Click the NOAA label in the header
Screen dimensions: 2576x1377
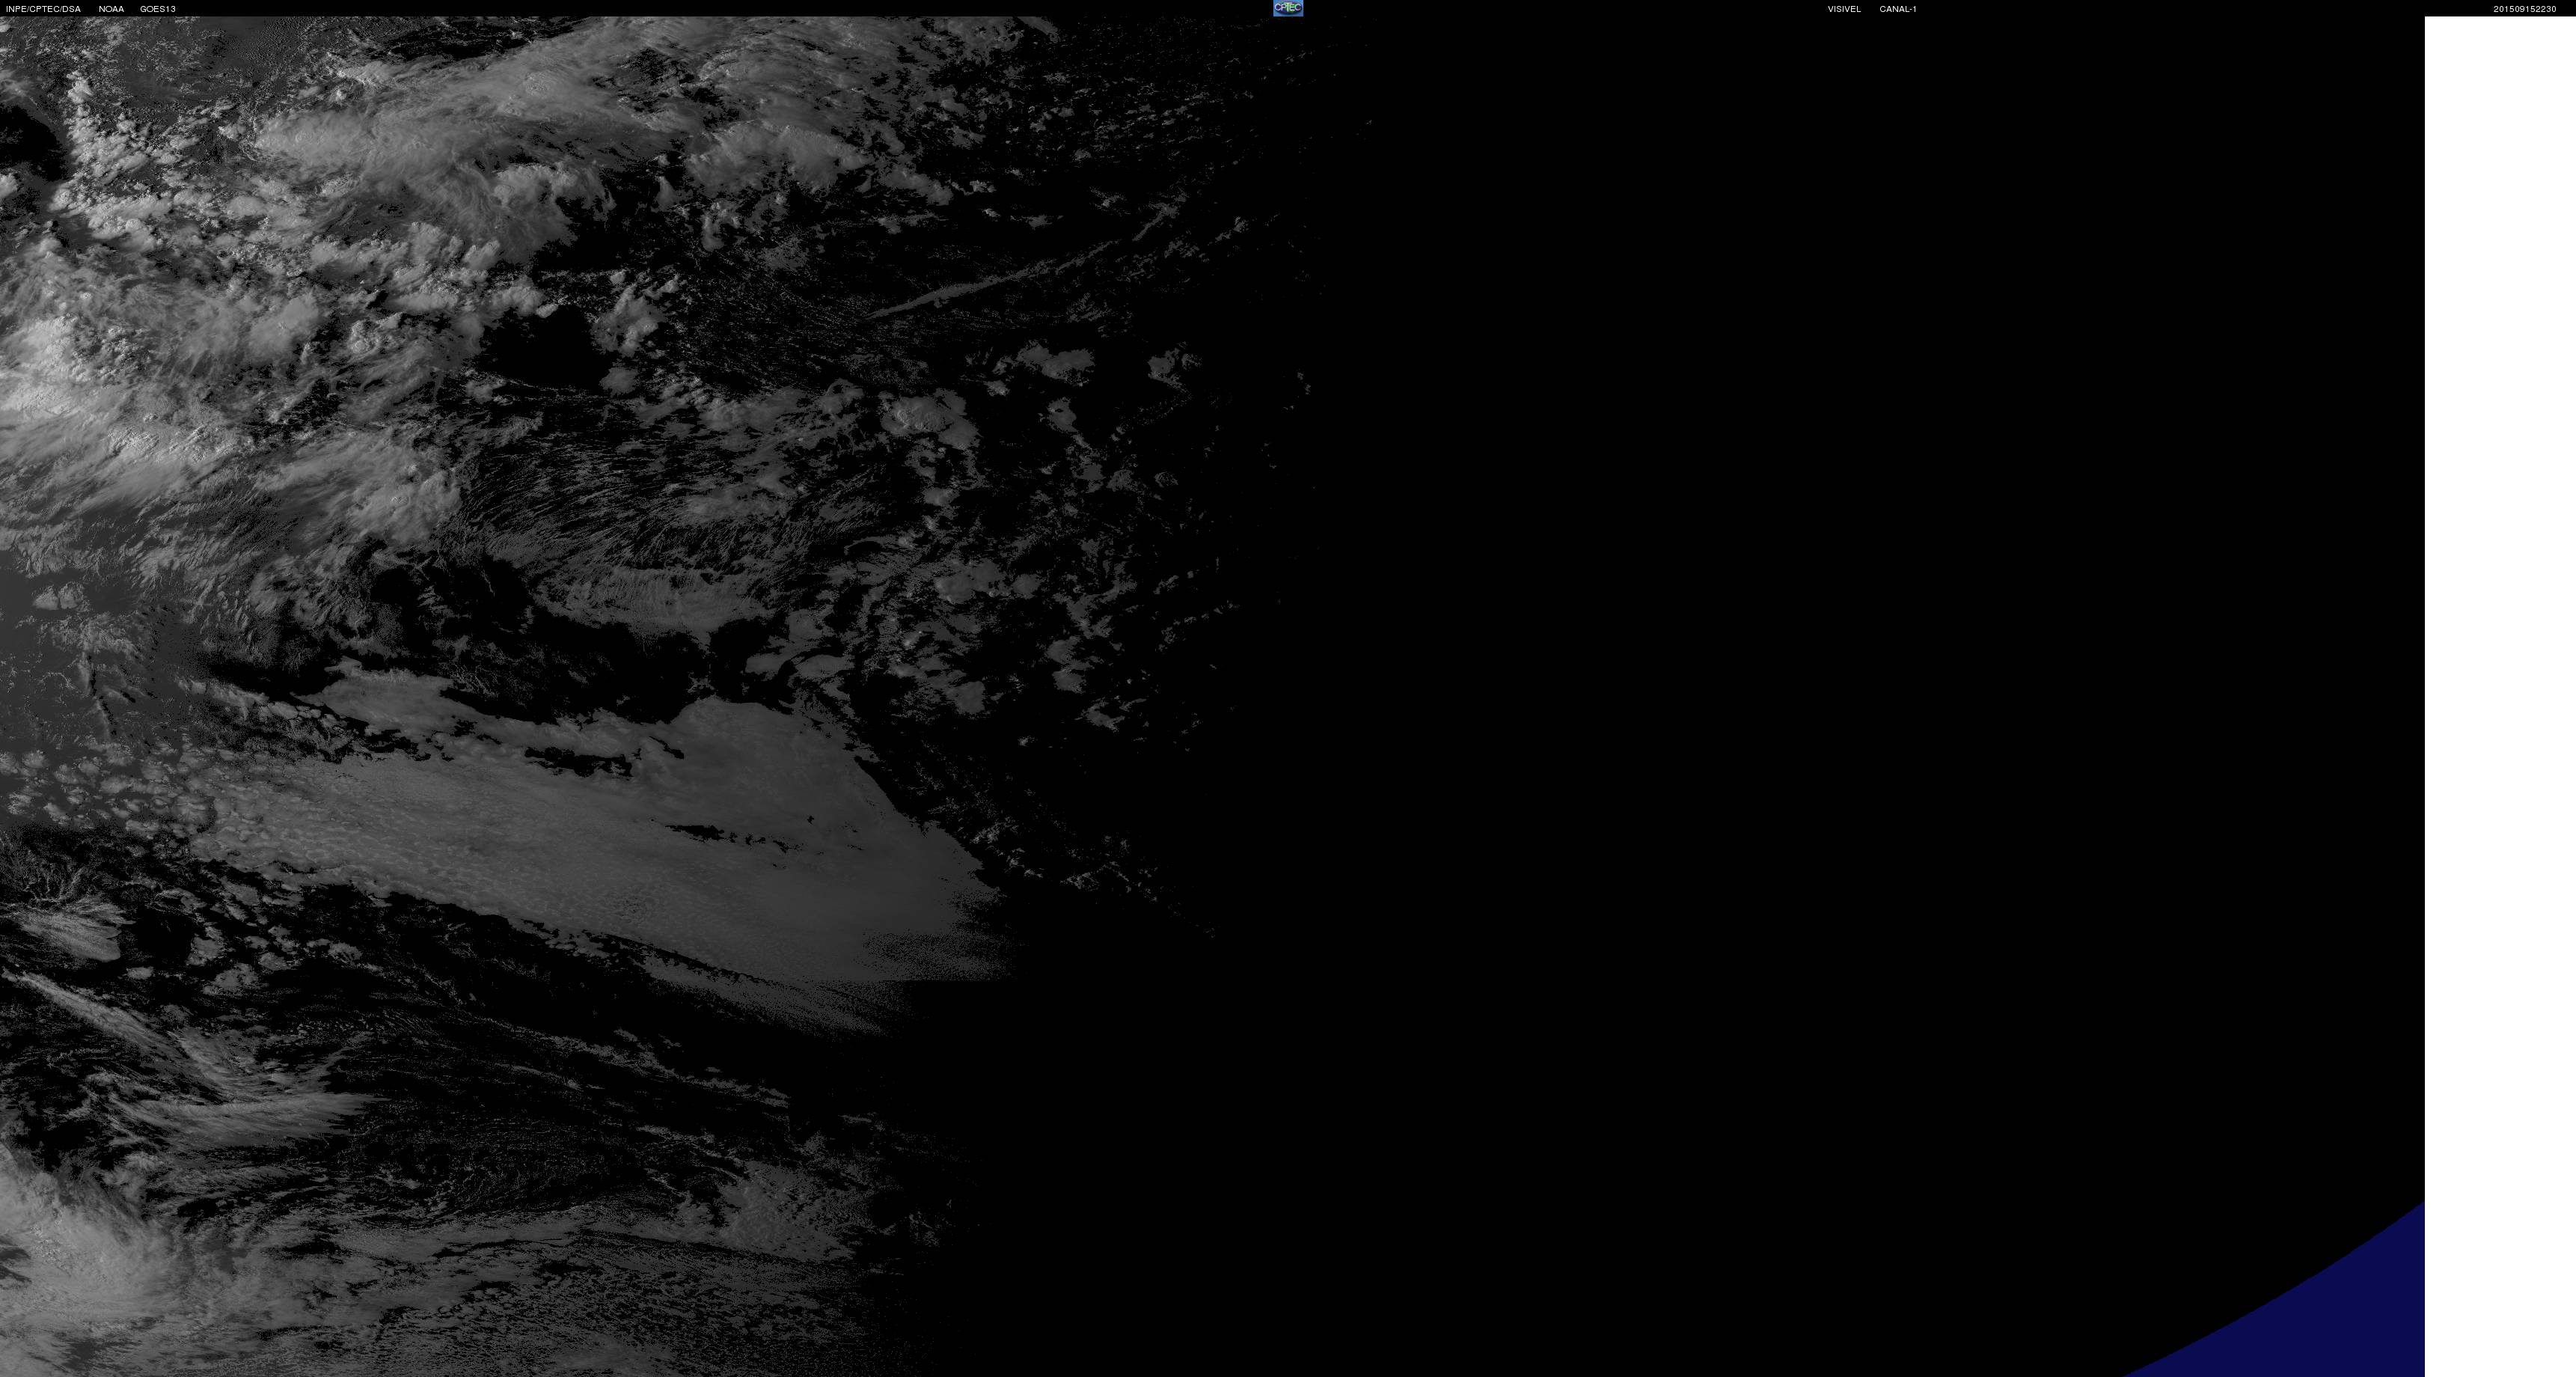[x=111, y=9]
